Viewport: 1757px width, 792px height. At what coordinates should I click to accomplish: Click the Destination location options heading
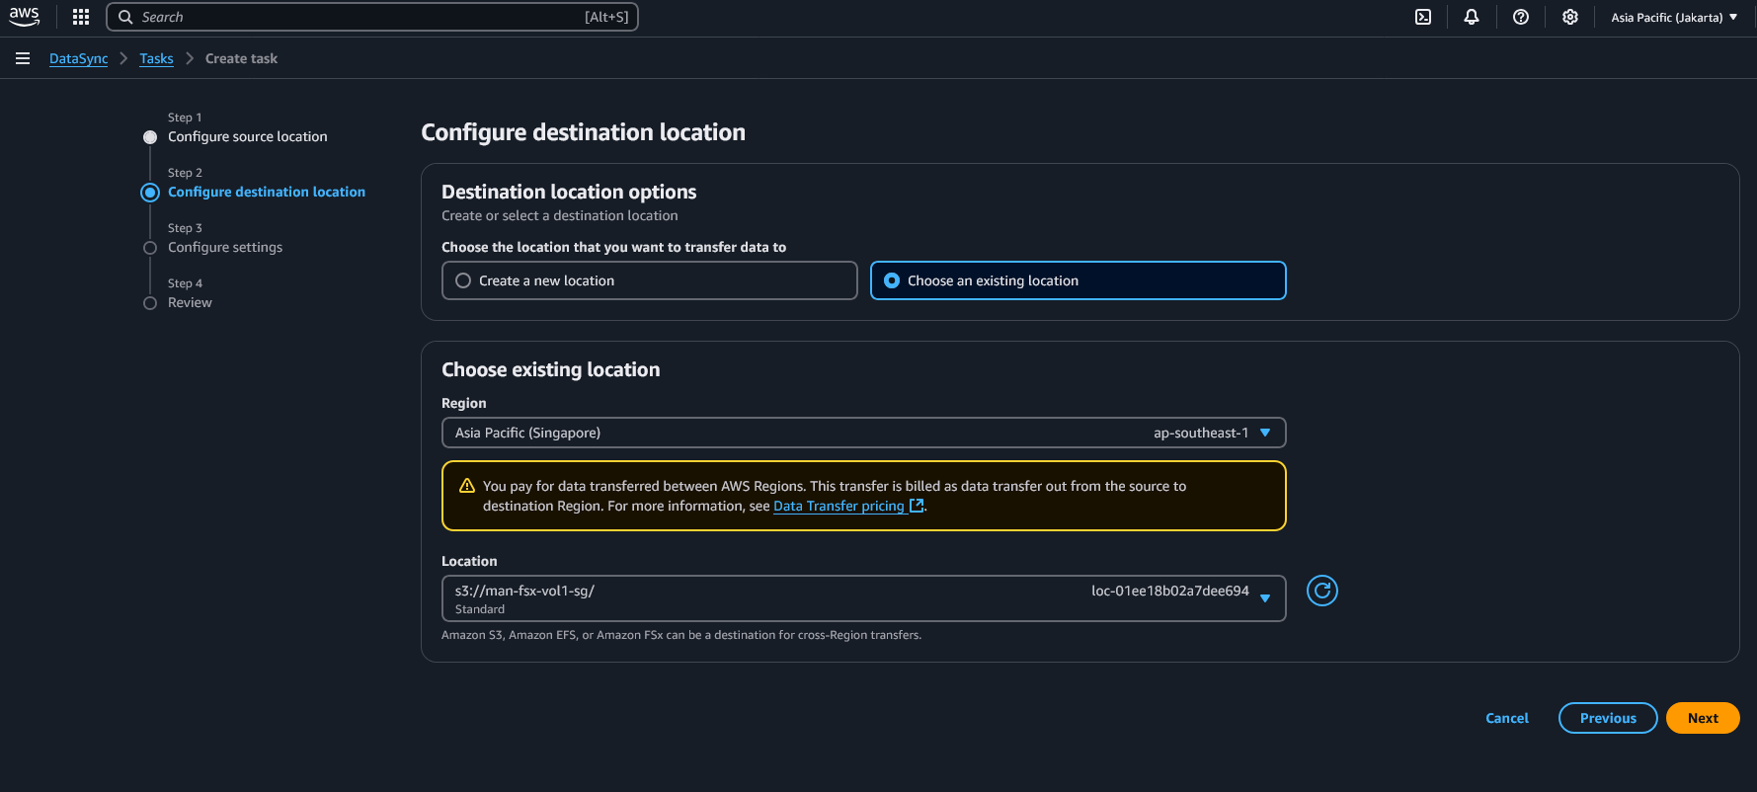(x=569, y=192)
